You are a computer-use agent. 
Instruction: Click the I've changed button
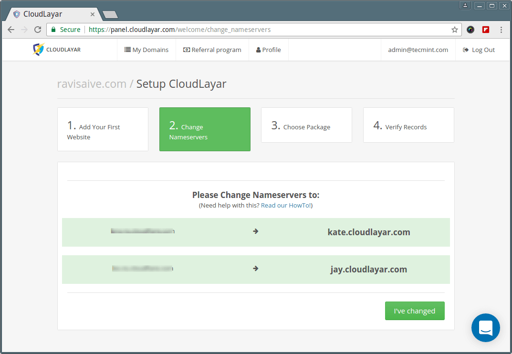tap(415, 311)
